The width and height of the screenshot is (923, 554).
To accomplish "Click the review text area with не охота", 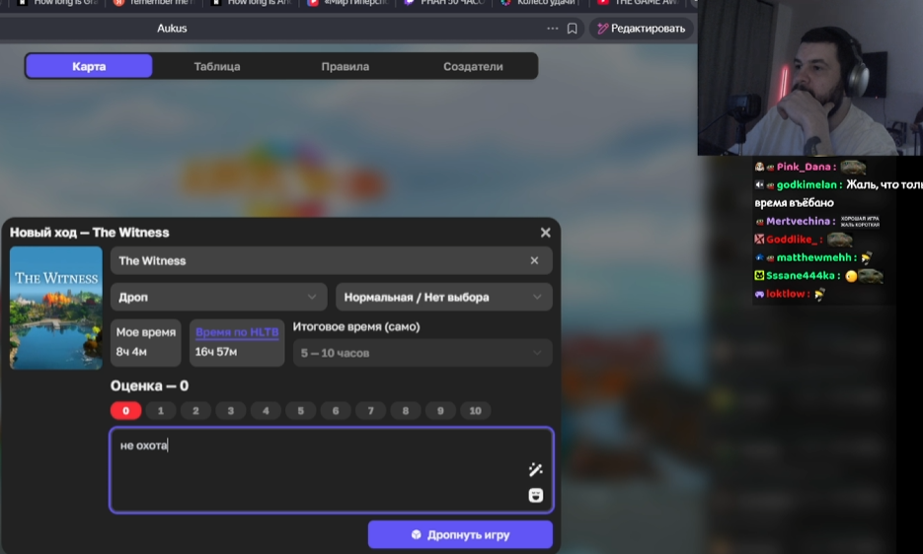I will (x=332, y=470).
